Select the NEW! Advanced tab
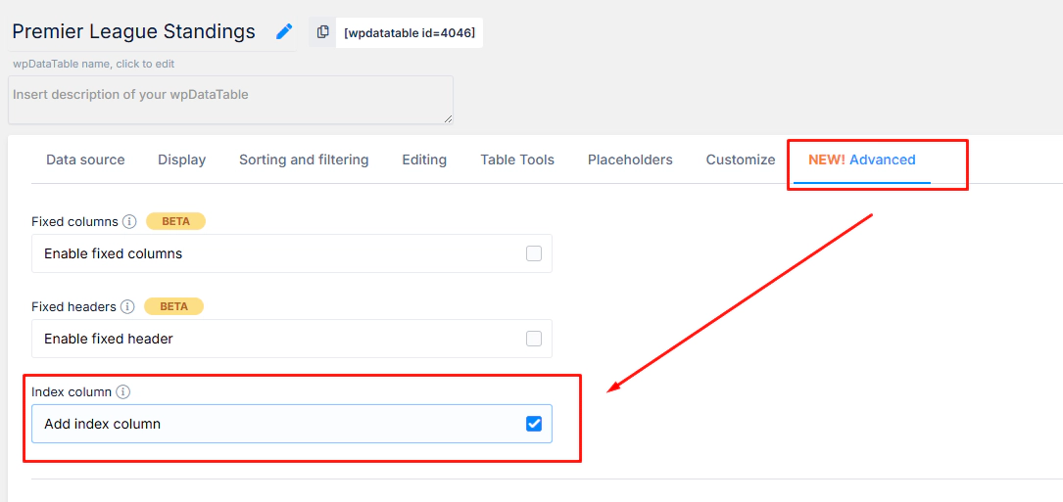 click(x=862, y=160)
